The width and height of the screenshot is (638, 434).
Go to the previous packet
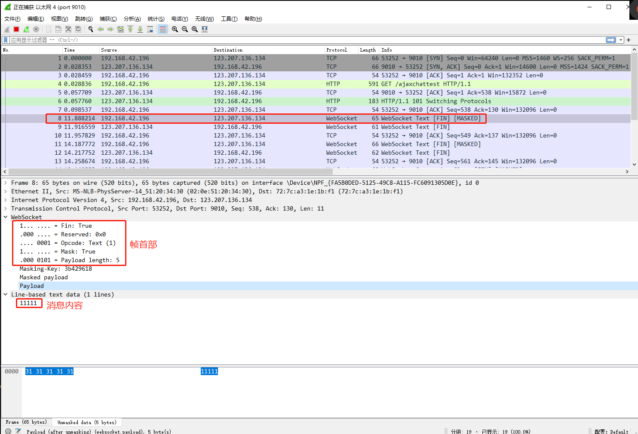tap(101, 29)
